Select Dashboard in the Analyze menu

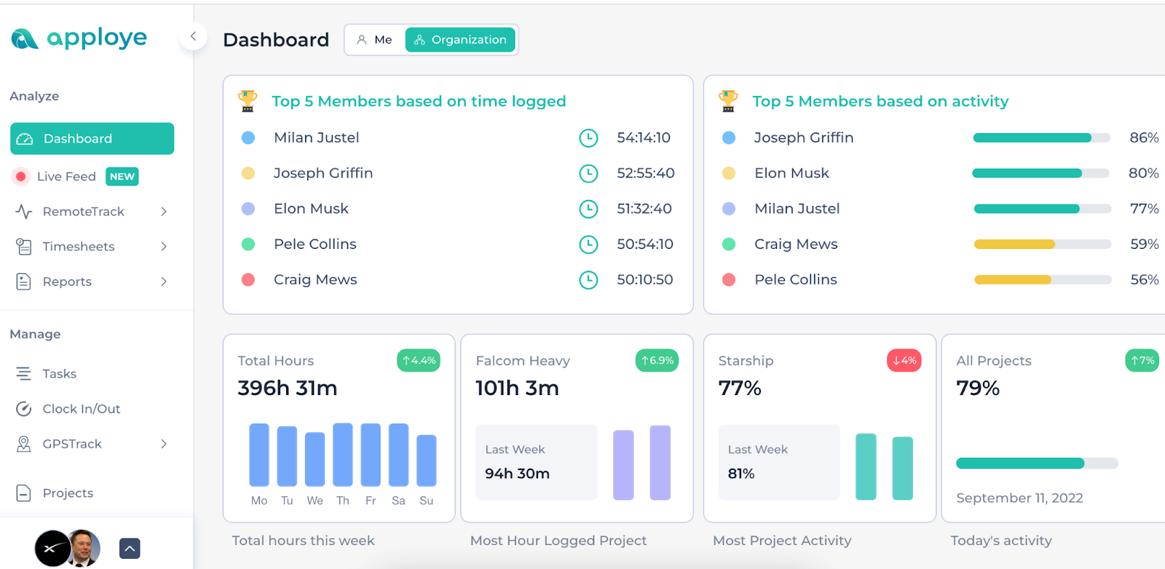coord(92,139)
